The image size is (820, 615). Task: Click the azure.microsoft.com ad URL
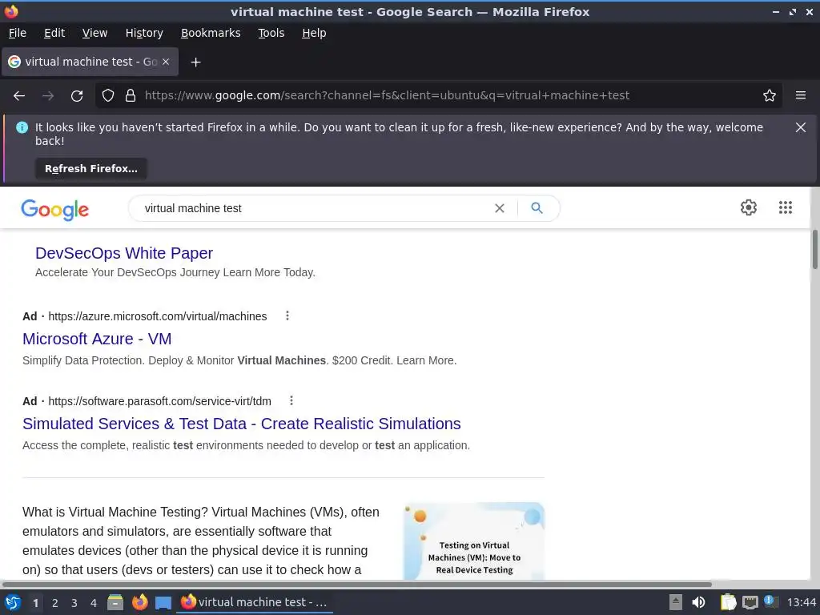[x=158, y=316]
